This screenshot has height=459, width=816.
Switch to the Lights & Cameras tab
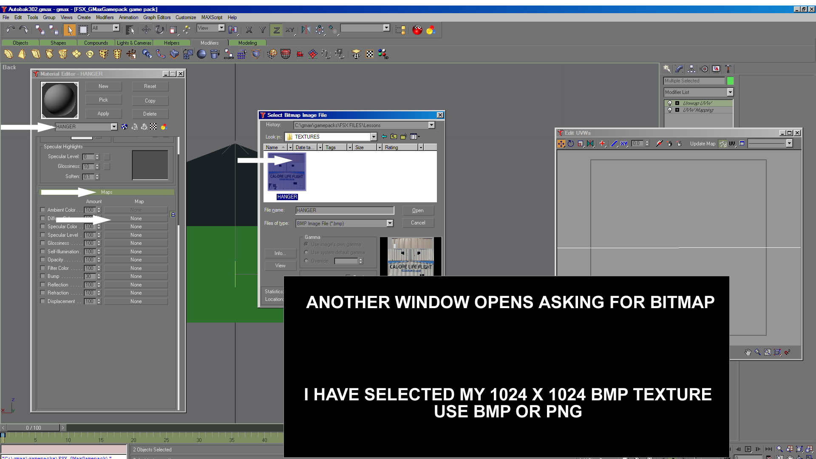pyautogui.click(x=134, y=43)
